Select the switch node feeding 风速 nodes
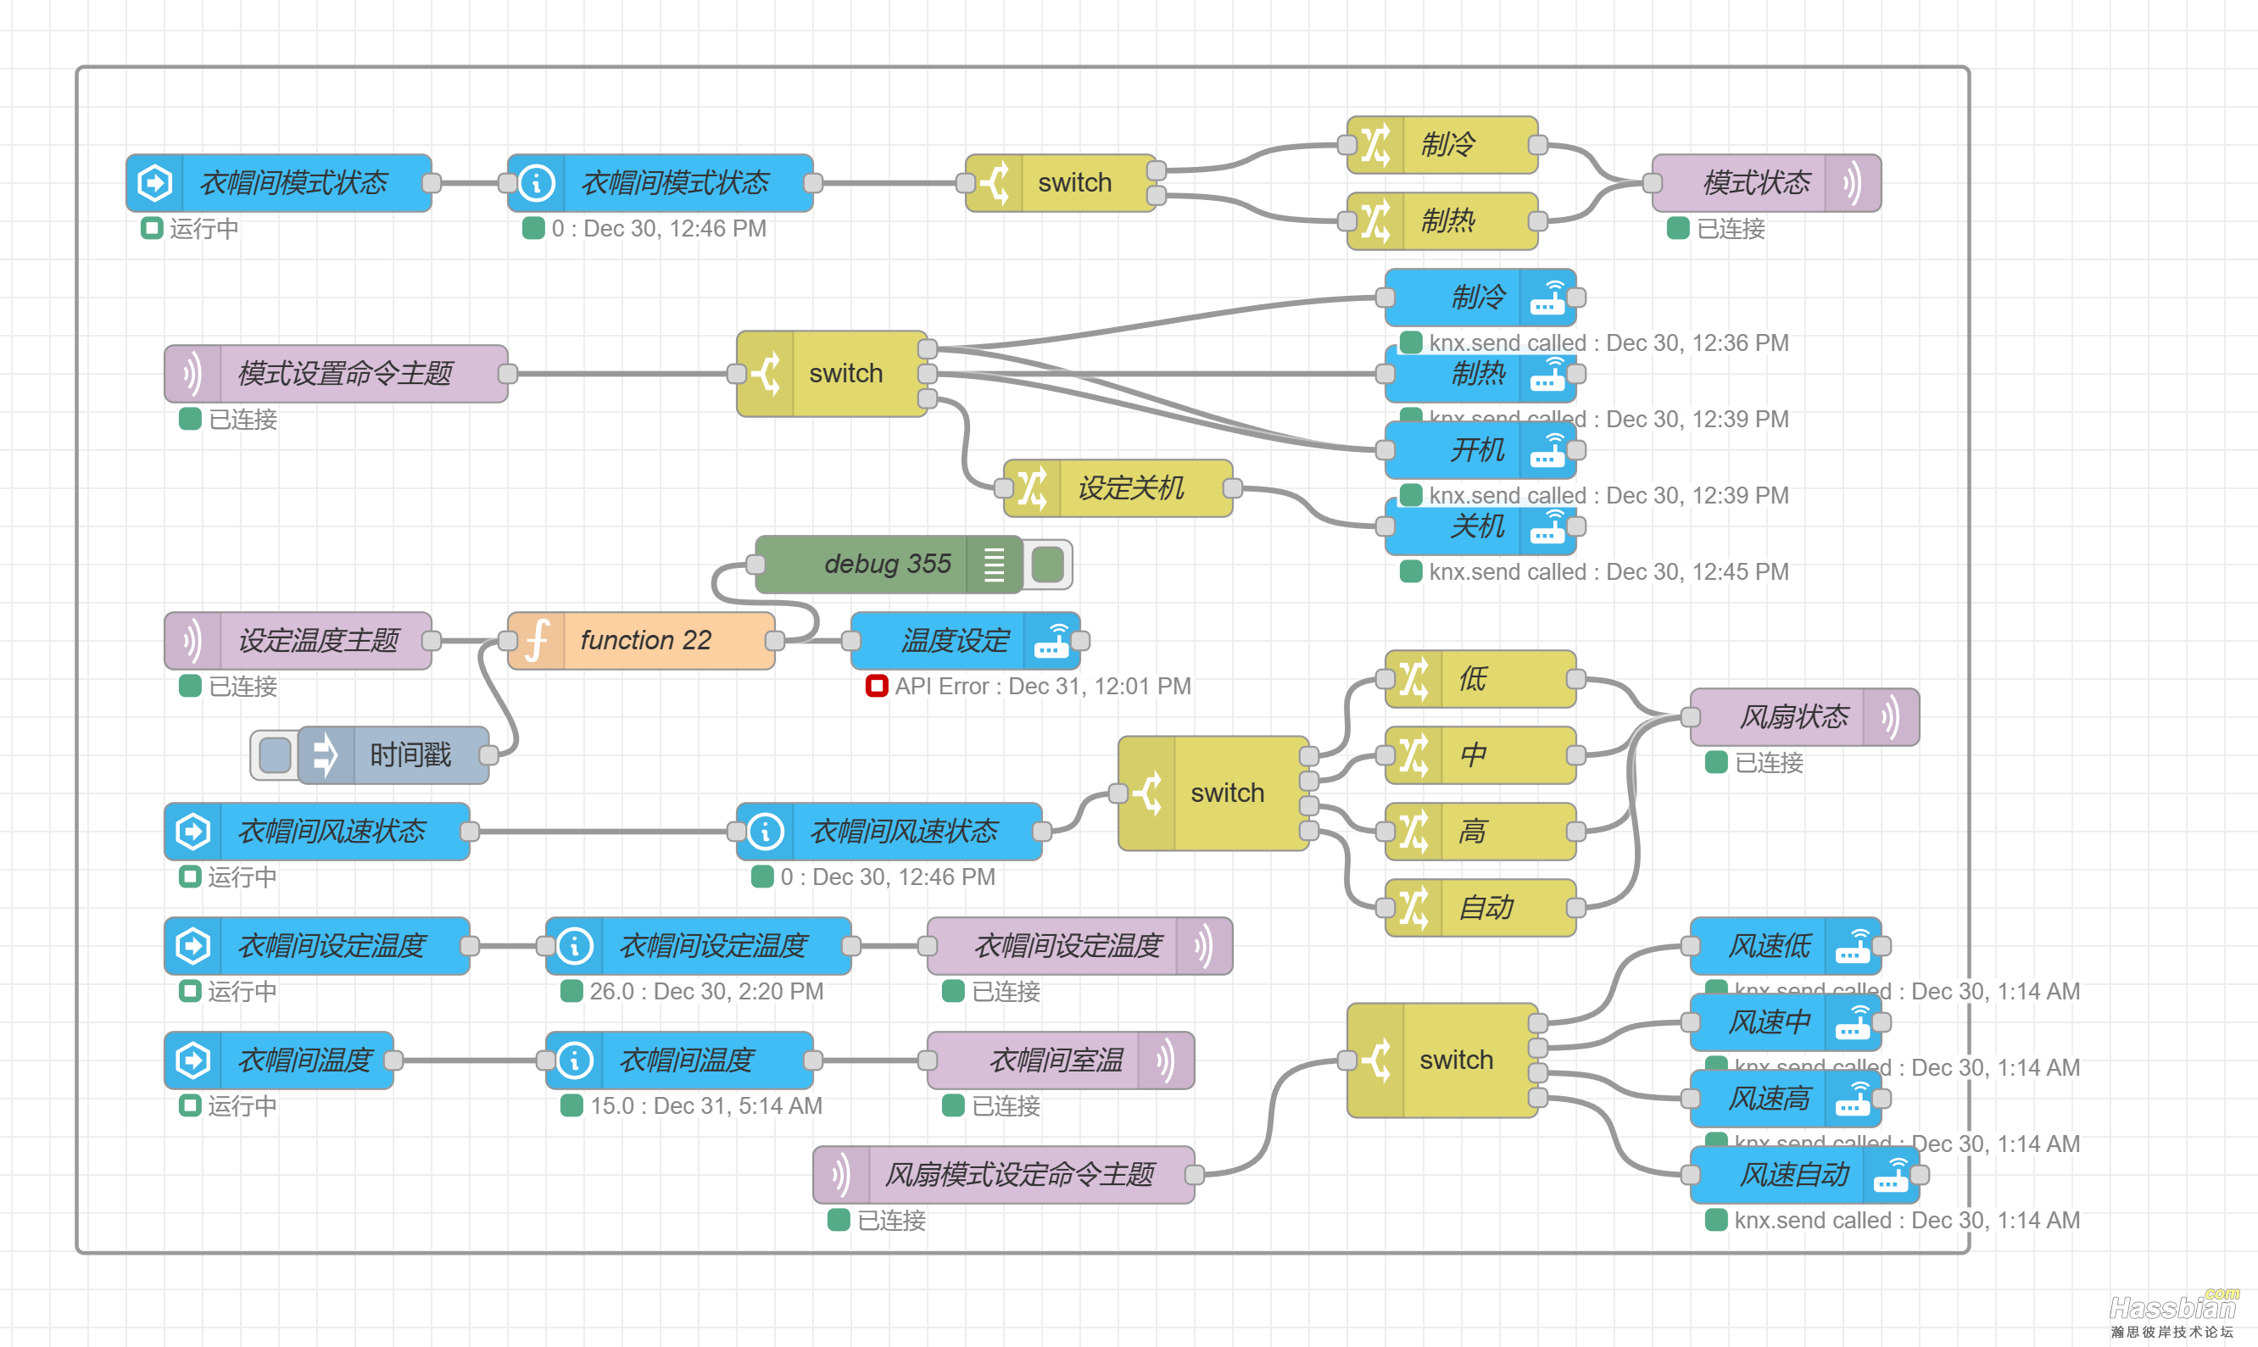 tap(1442, 1060)
